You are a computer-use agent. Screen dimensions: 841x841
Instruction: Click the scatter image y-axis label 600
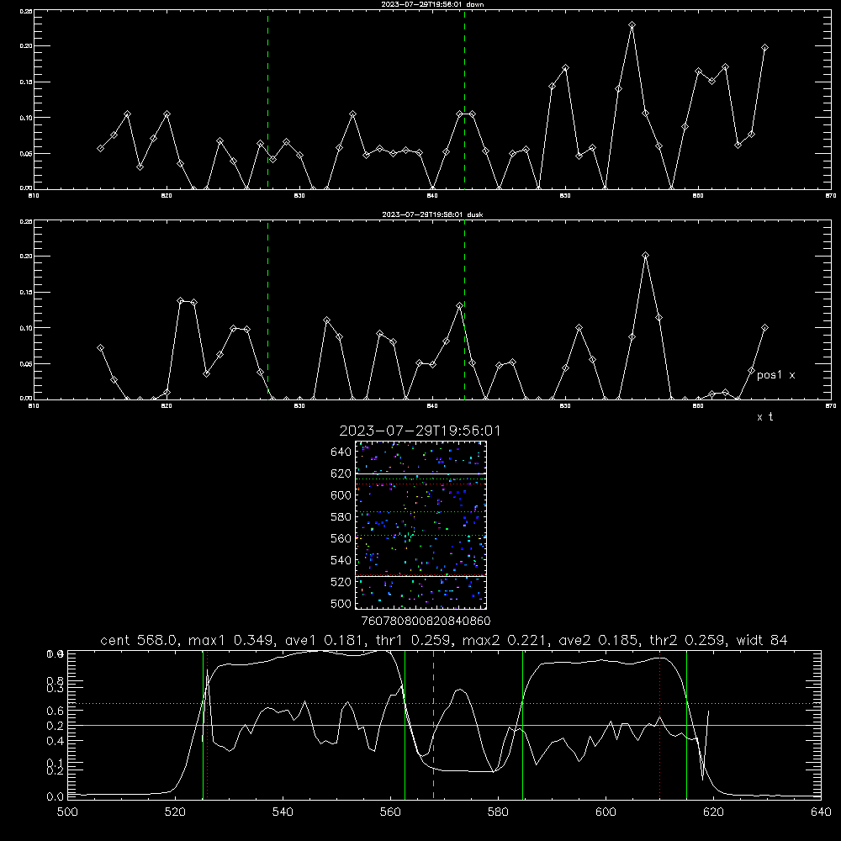[341, 495]
